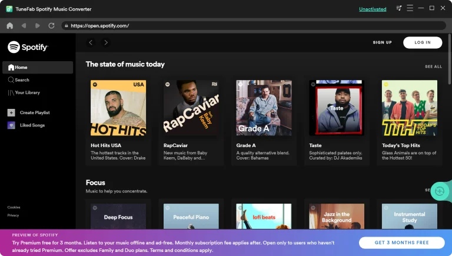Click the reload page icon

52,26
